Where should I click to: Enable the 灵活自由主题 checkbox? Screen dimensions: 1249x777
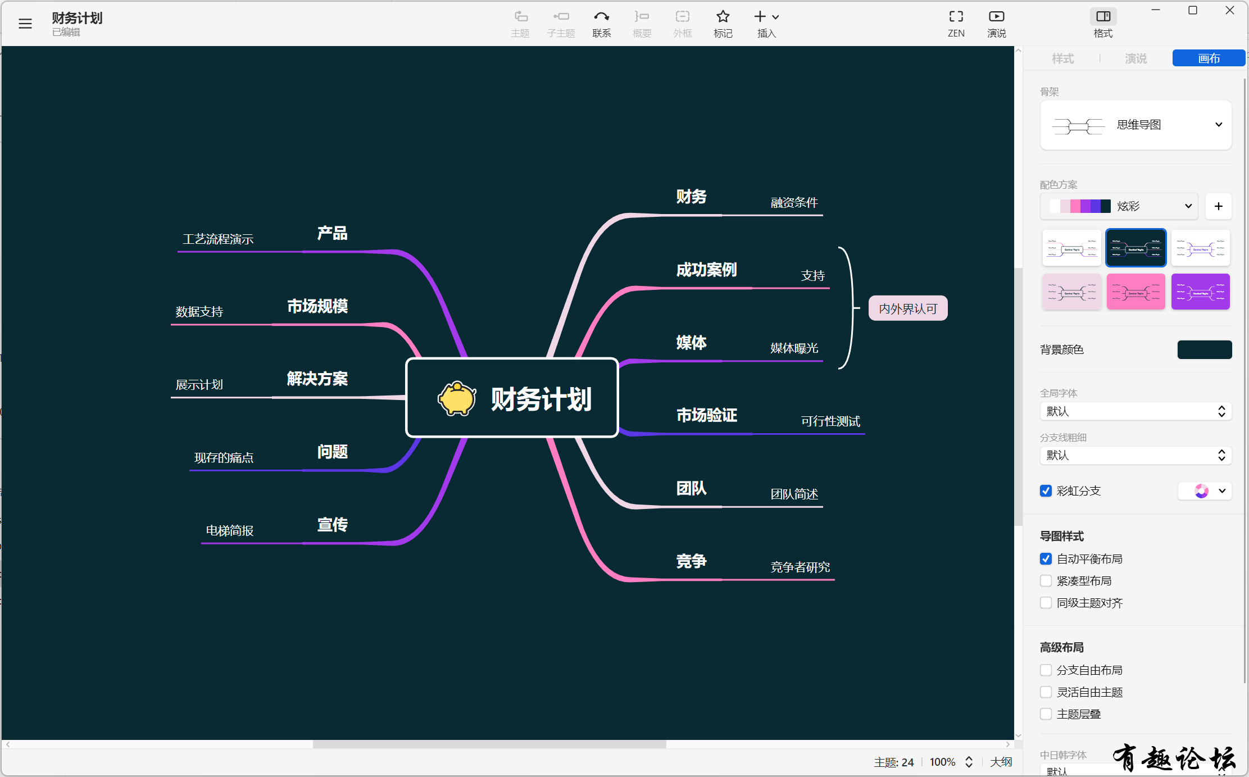[x=1046, y=692]
